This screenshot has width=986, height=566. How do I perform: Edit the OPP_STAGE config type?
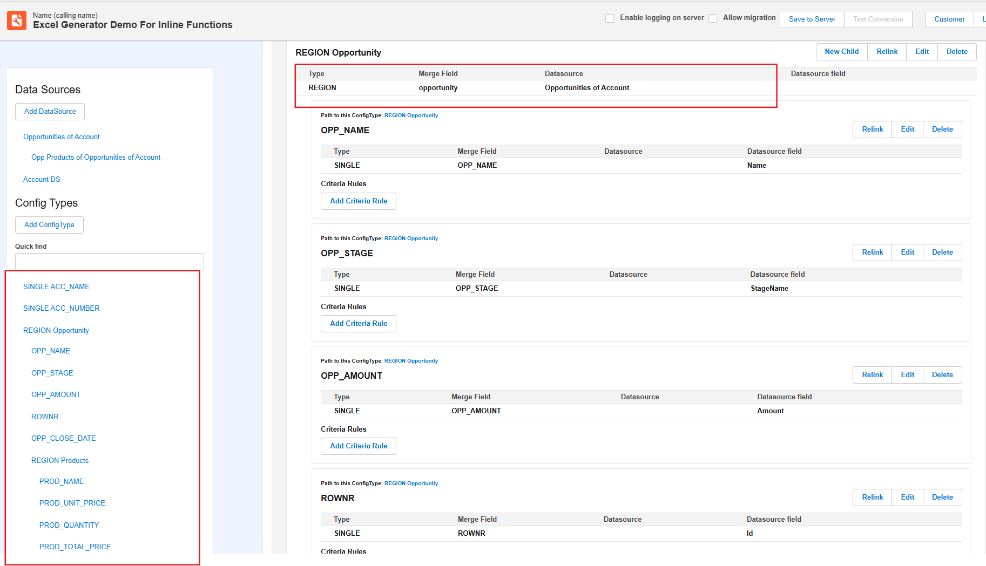pos(907,253)
